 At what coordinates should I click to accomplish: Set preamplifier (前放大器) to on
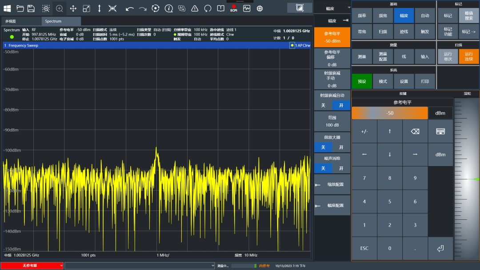coord(341,147)
